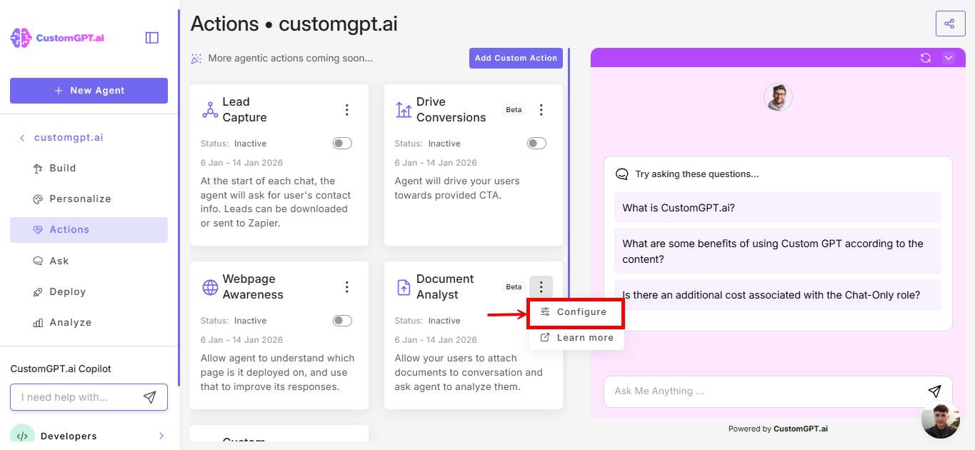Click the Lead Capture network icon
Viewport: 975px width, 450px height.
point(210,110)
